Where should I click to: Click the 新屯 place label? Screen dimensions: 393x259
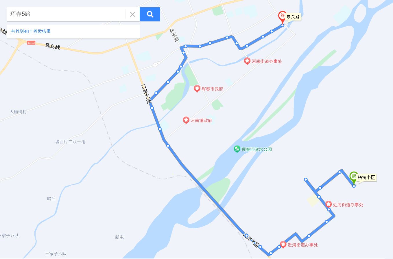[119, 237]
